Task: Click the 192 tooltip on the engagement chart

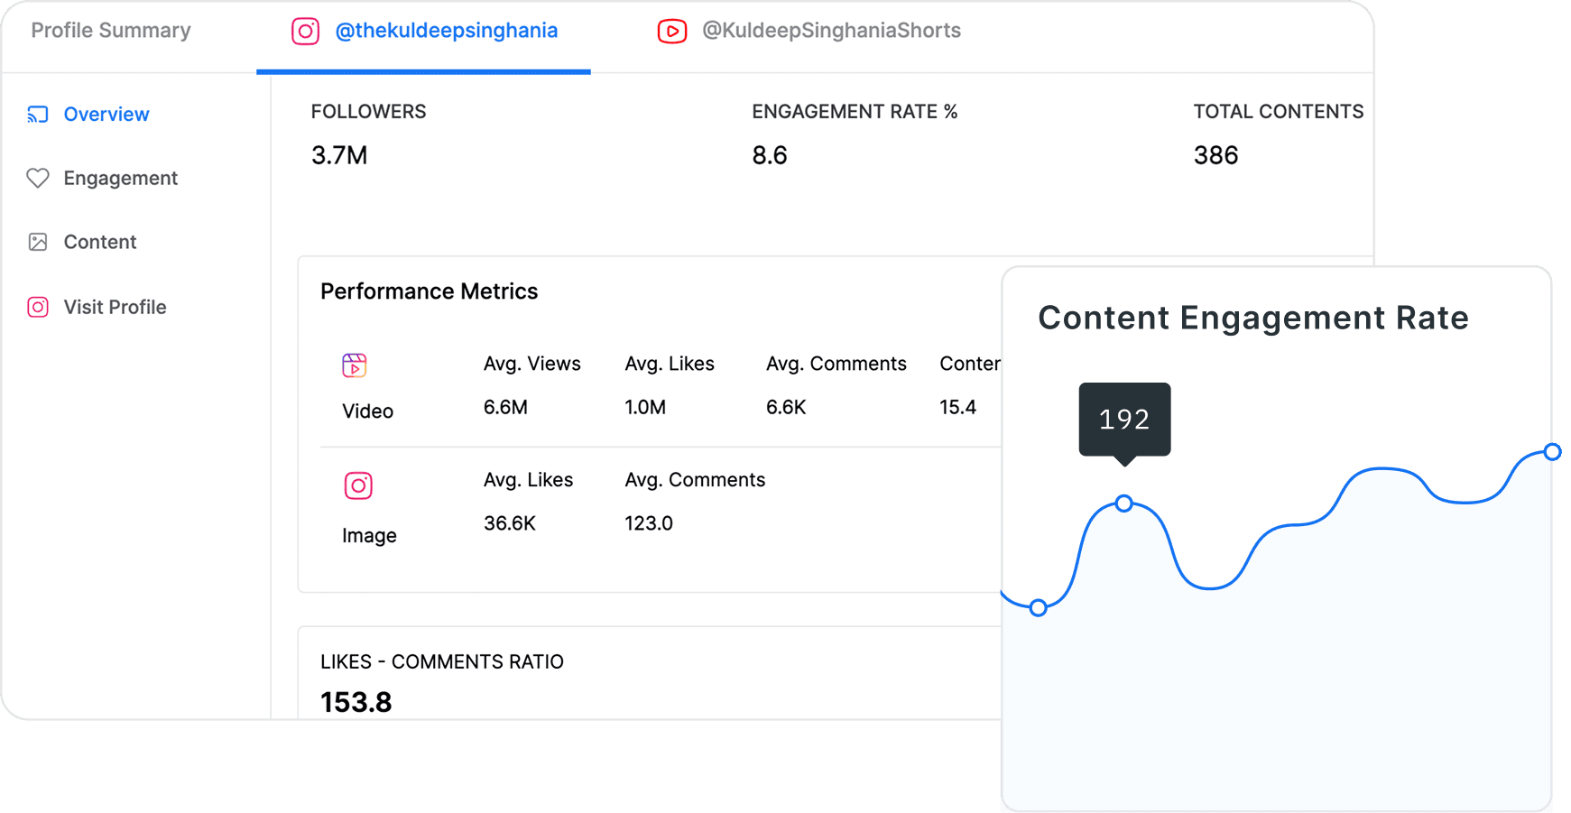Action: [x=1124, y=419]
